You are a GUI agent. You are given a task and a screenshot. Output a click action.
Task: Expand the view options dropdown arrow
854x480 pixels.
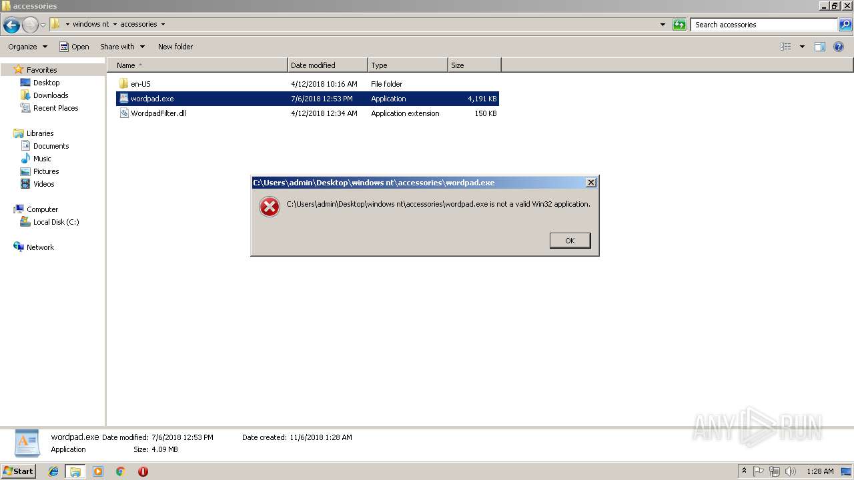802,47
